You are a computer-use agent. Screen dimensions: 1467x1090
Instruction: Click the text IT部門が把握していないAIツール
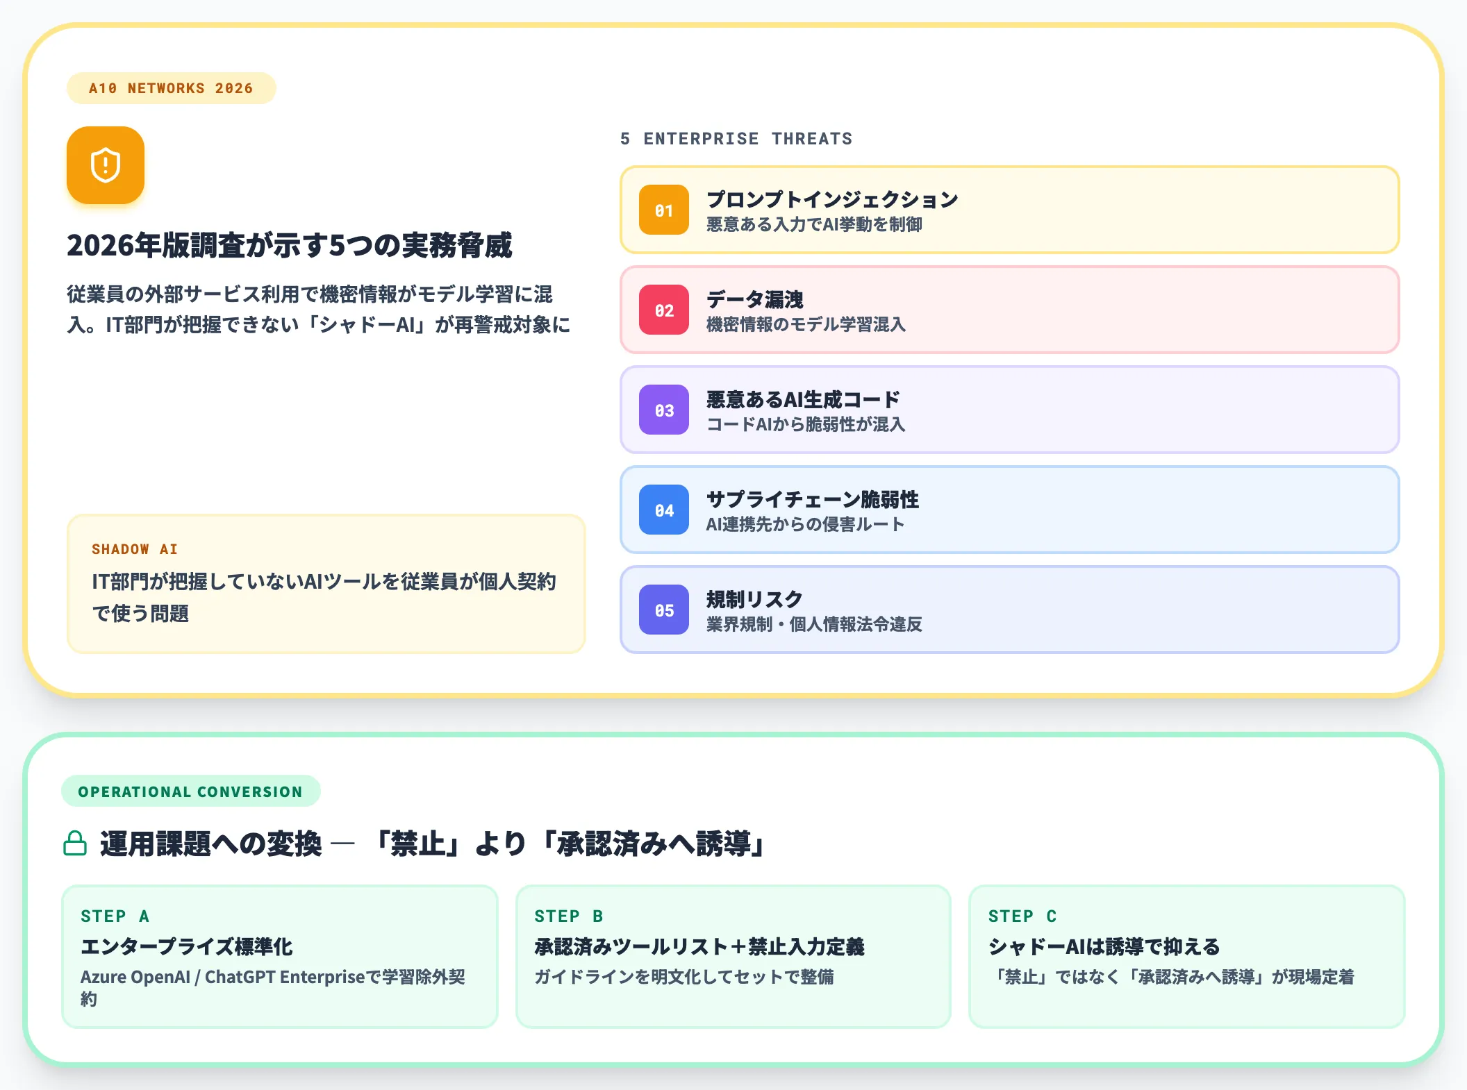tap(324, 597)
